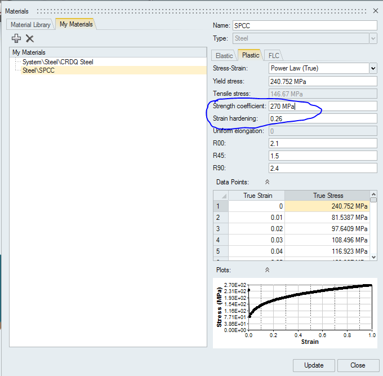Viewport: 383px width, 376px height.
Task: Click the Strength coefficient field
Action: (x=323, y=107)
